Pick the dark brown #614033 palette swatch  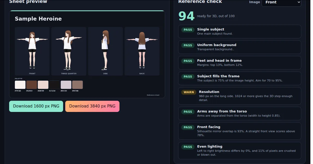pos(32,85)
